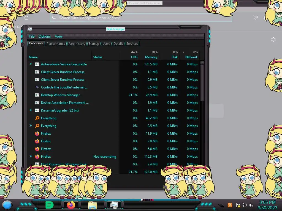Open the volume speaker tray icon

(x=251, y=205)
